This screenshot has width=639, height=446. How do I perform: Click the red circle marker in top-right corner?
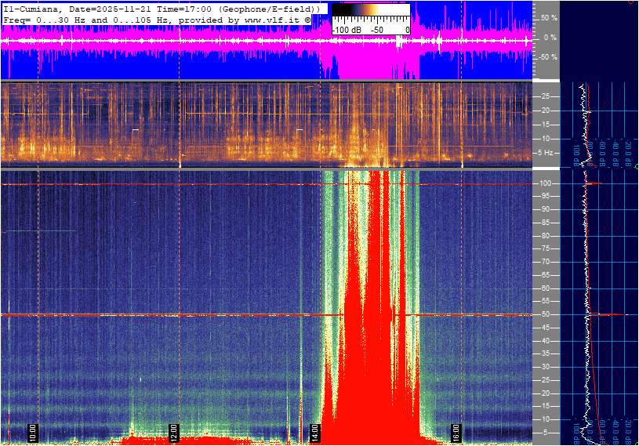(x=632, y=2)
